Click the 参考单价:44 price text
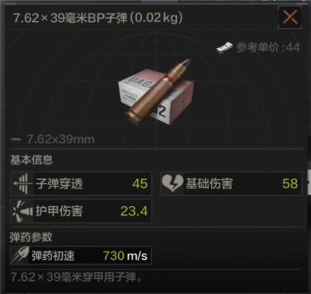 [268, 48]
